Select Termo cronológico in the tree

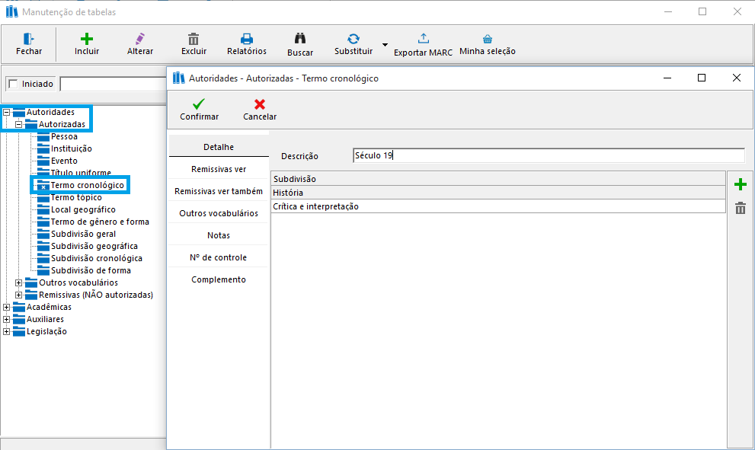coord(87,185)
